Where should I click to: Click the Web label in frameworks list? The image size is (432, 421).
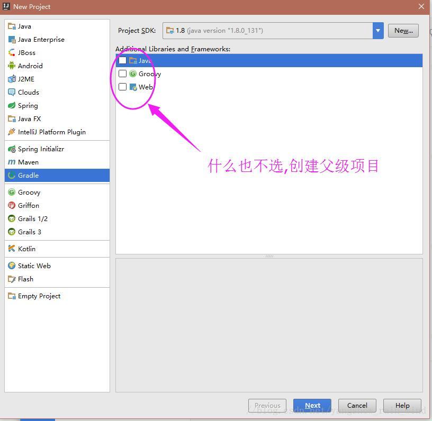tap(146, 87)
